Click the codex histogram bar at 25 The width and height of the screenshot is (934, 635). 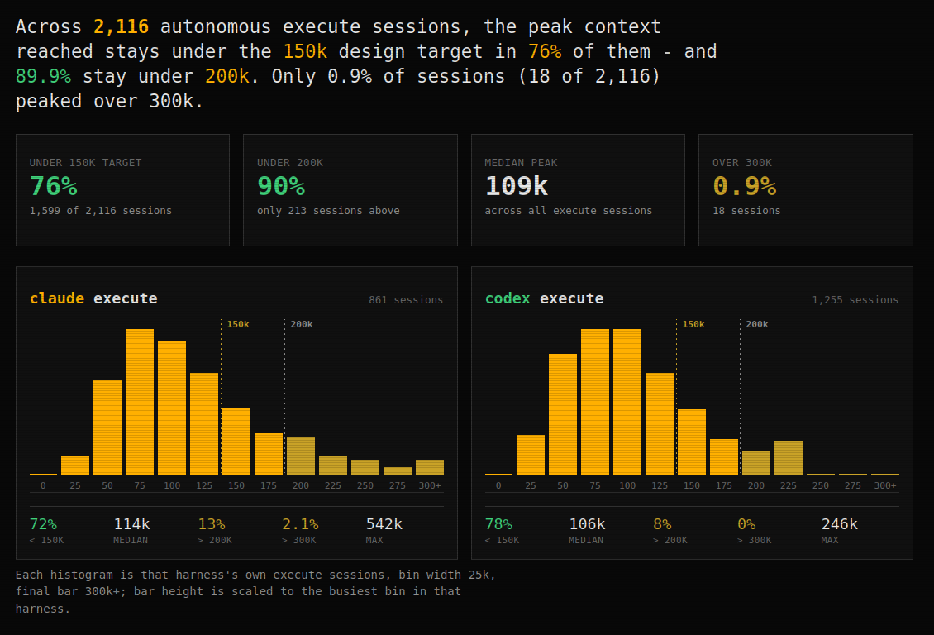[530, 455]
